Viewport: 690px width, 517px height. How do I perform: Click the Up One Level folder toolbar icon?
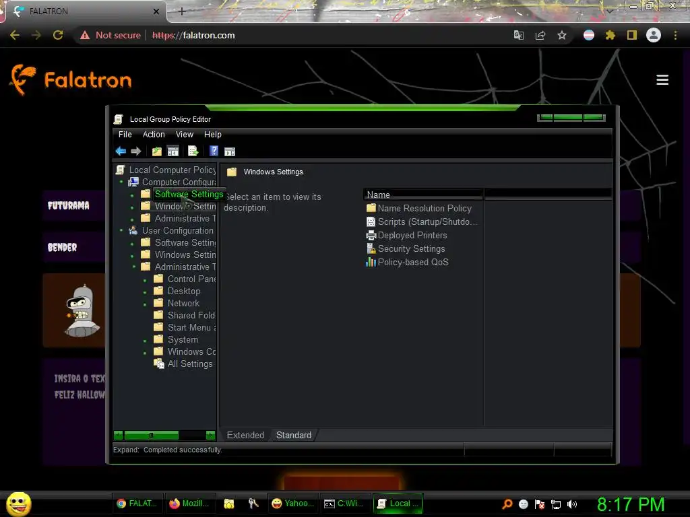(x=156, y=151)
